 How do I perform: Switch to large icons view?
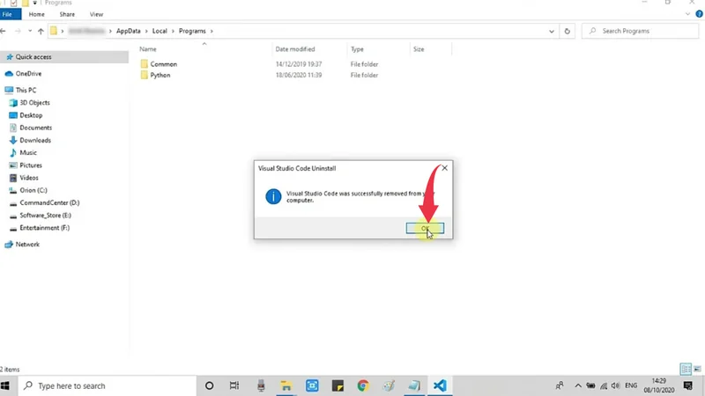(696, 370)
